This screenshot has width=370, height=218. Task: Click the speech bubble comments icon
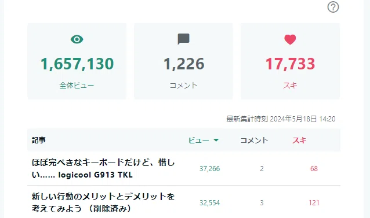coord(183,39)
